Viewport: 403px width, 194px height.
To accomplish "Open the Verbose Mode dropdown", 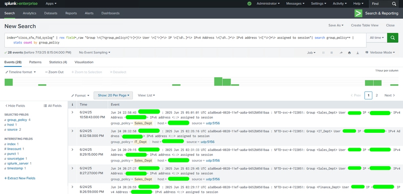I will point(380,52).
